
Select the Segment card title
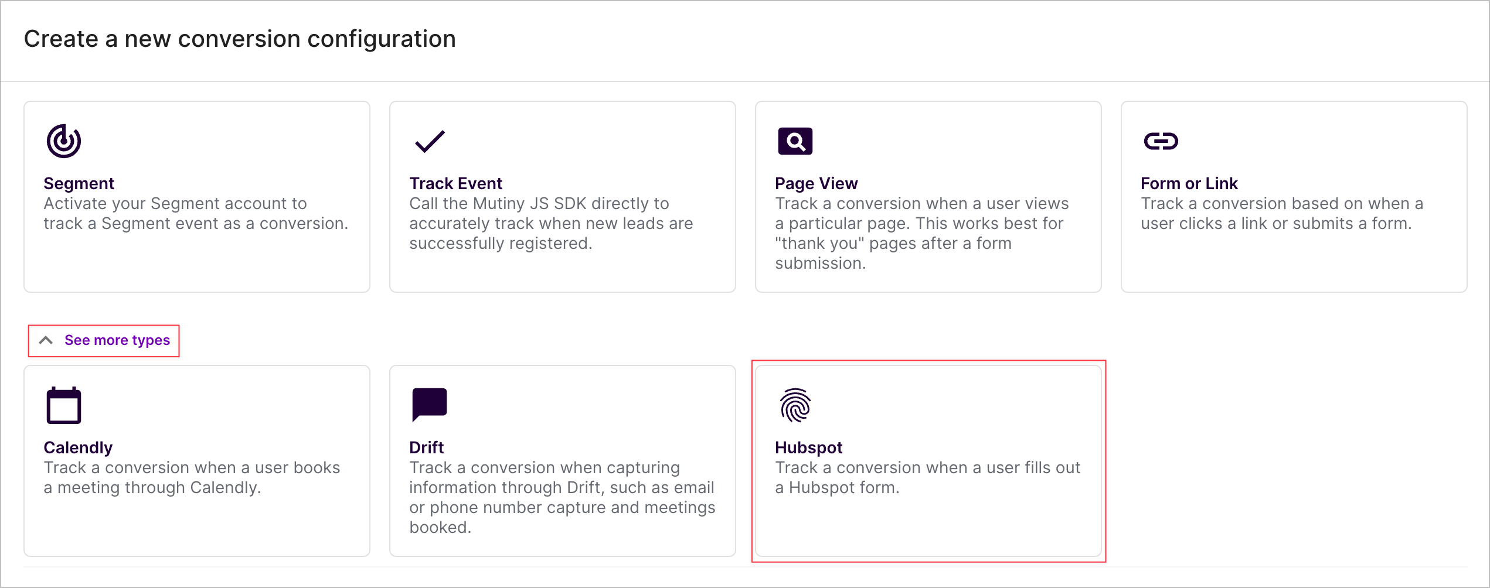[x=79, y=183]
